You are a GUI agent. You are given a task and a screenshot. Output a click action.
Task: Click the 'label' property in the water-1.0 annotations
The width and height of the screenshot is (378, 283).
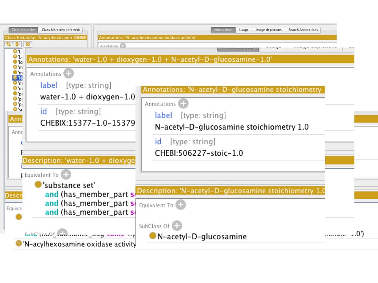(x=49, y=85)
